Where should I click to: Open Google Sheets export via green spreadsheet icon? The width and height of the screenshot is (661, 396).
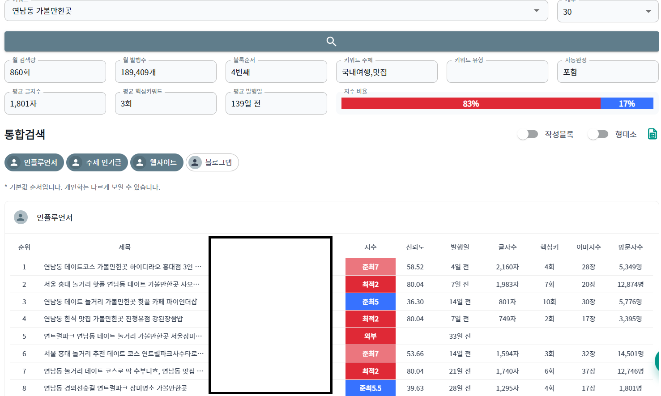pos(653,134)
